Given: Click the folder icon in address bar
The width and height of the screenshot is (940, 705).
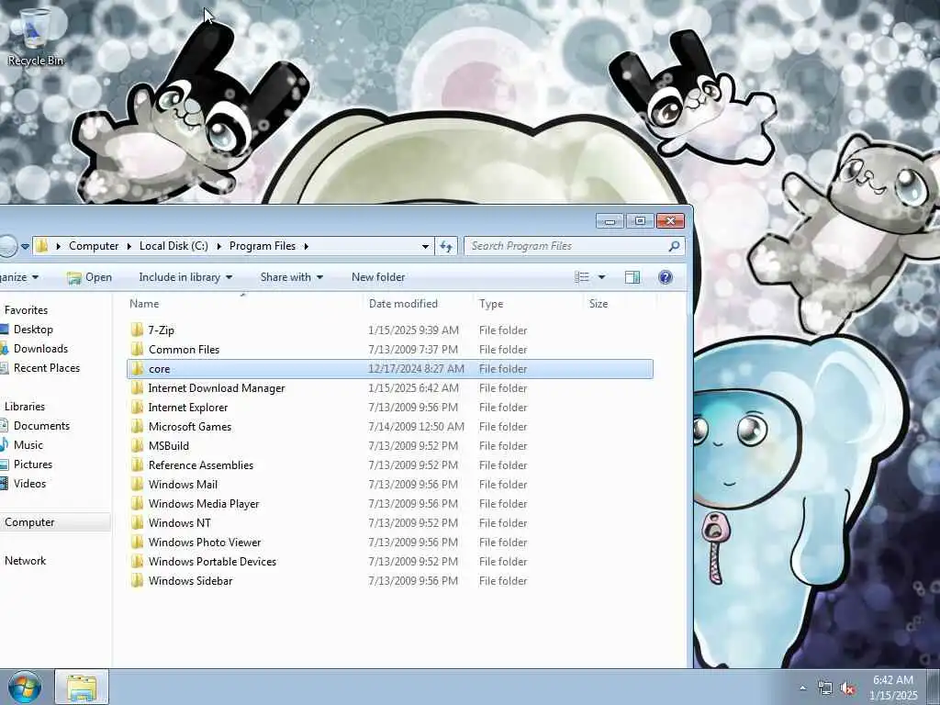Looking at the screenshot, I should (x=41, y=246).
